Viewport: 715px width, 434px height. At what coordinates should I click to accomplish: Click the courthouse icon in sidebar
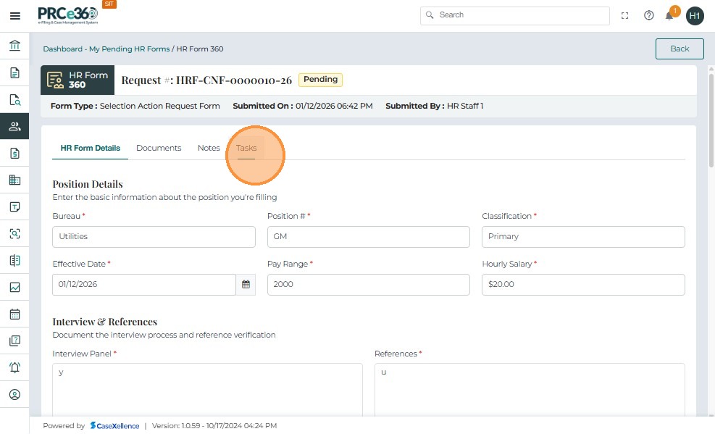14,46
